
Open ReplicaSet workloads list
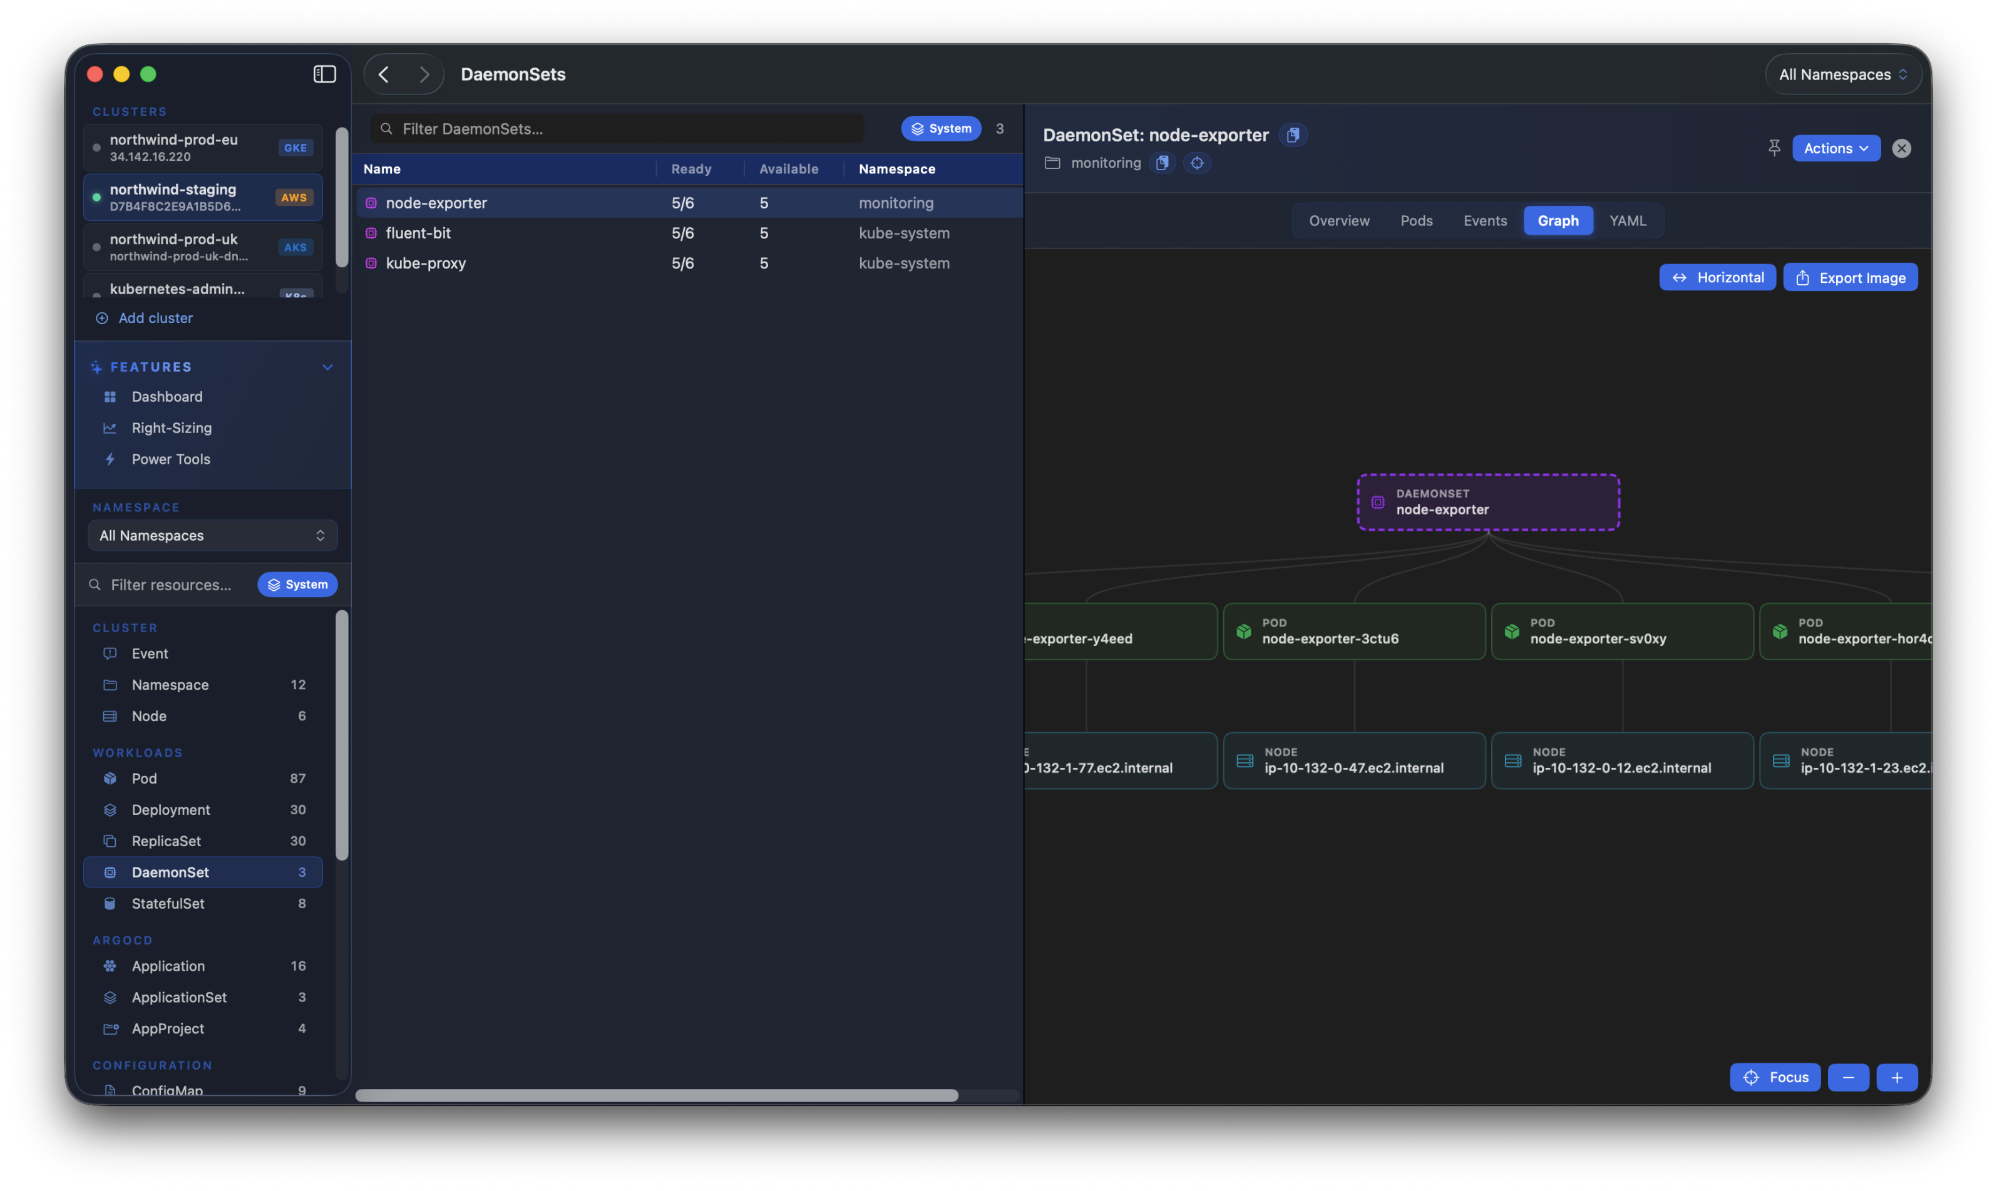pos(202,841)
